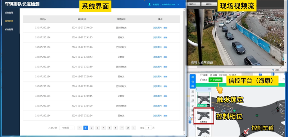Jump to page 2 in pagination
The height and width of the screenshot is (137, 288).
click(x=92, y=128)
